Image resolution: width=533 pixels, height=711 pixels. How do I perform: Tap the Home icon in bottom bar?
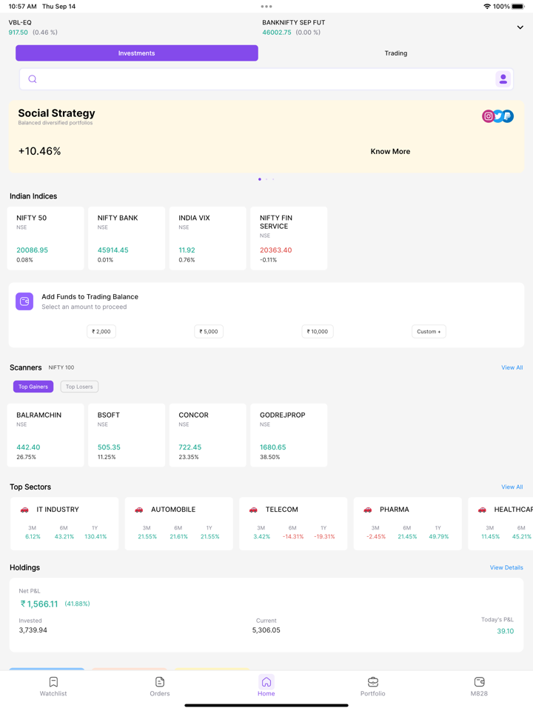pyautogui.click(x=266, y=682)
